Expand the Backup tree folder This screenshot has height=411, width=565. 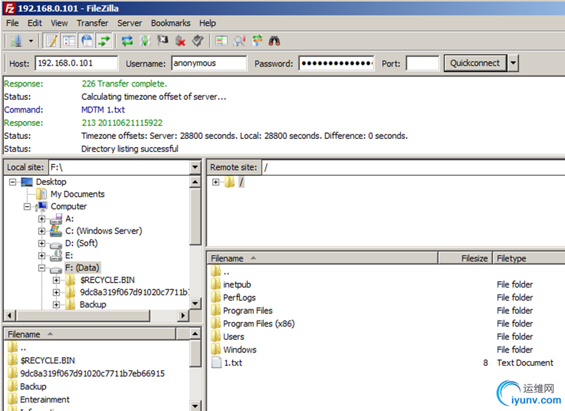tap(56, 305)
